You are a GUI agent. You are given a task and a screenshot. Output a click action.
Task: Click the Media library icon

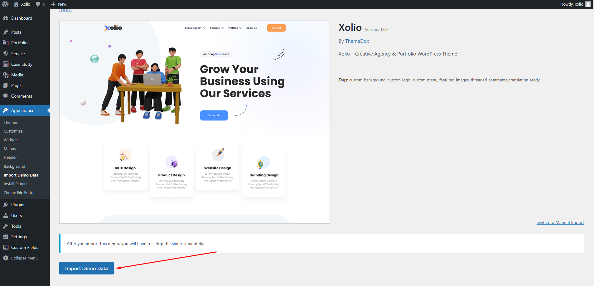[6, 75]
